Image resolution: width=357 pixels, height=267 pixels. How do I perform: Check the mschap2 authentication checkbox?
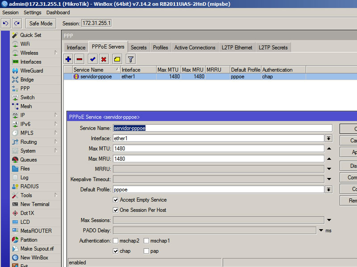tap(115, 241)
